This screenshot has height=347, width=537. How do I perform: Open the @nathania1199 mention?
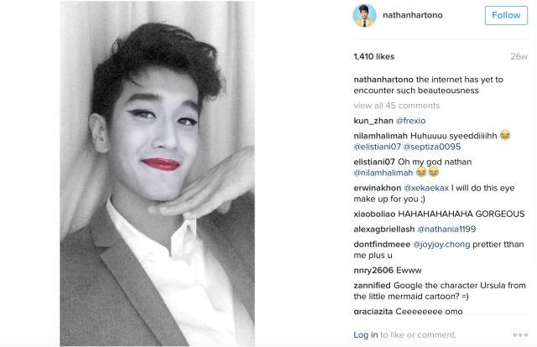click(446, 229)
